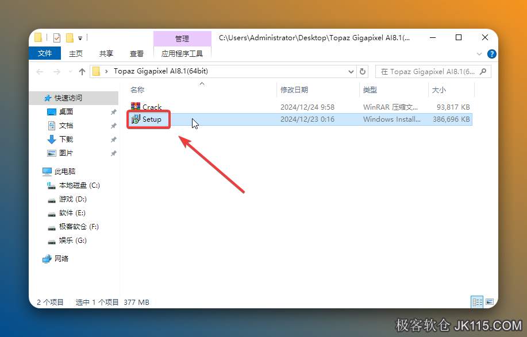Viewport: 527px width, 337px height.
Task: Click the 此电脑 computer icon
Action: point(47,172)
